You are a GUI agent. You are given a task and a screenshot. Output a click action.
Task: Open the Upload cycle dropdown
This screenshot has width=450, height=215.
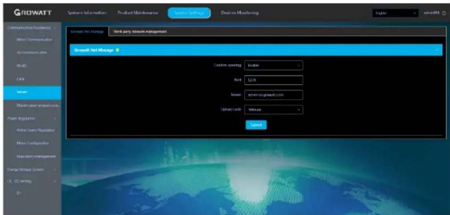[274, 110]
